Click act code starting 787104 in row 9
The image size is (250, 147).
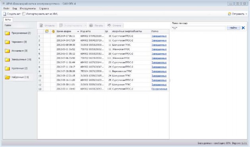[x=92, y=71]
